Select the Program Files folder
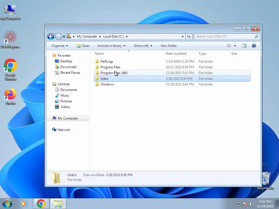Viewport: 279px width, 209px height. pos(172,67)
